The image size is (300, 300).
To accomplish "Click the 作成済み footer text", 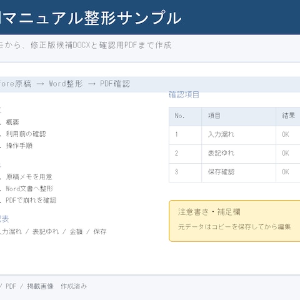I will (74, 286).
